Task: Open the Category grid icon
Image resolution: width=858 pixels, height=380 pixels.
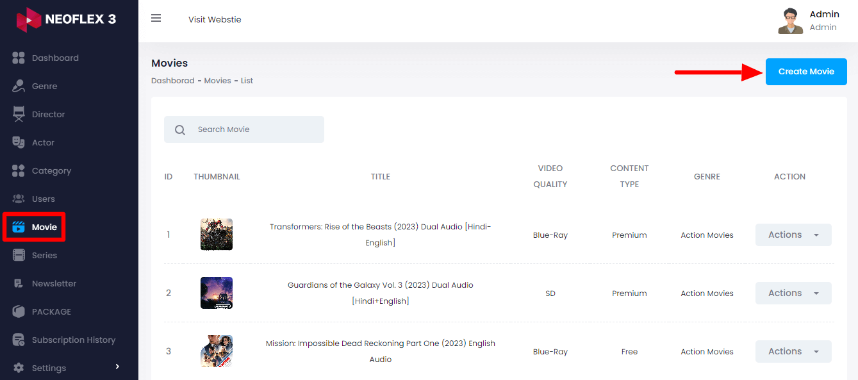Action: click(x=19, y=170)
